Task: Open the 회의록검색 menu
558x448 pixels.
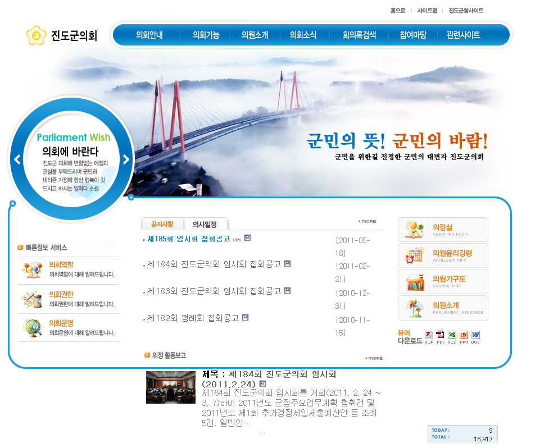Action: [x=358, y=34]
